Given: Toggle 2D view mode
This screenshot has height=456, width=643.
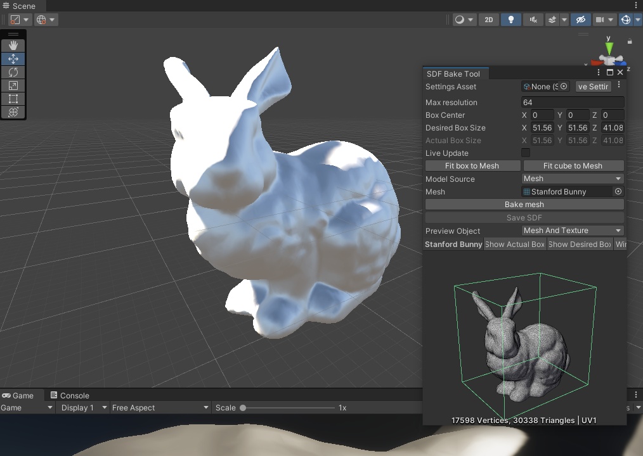Looking at the screenshot, I should click(489, 20).
